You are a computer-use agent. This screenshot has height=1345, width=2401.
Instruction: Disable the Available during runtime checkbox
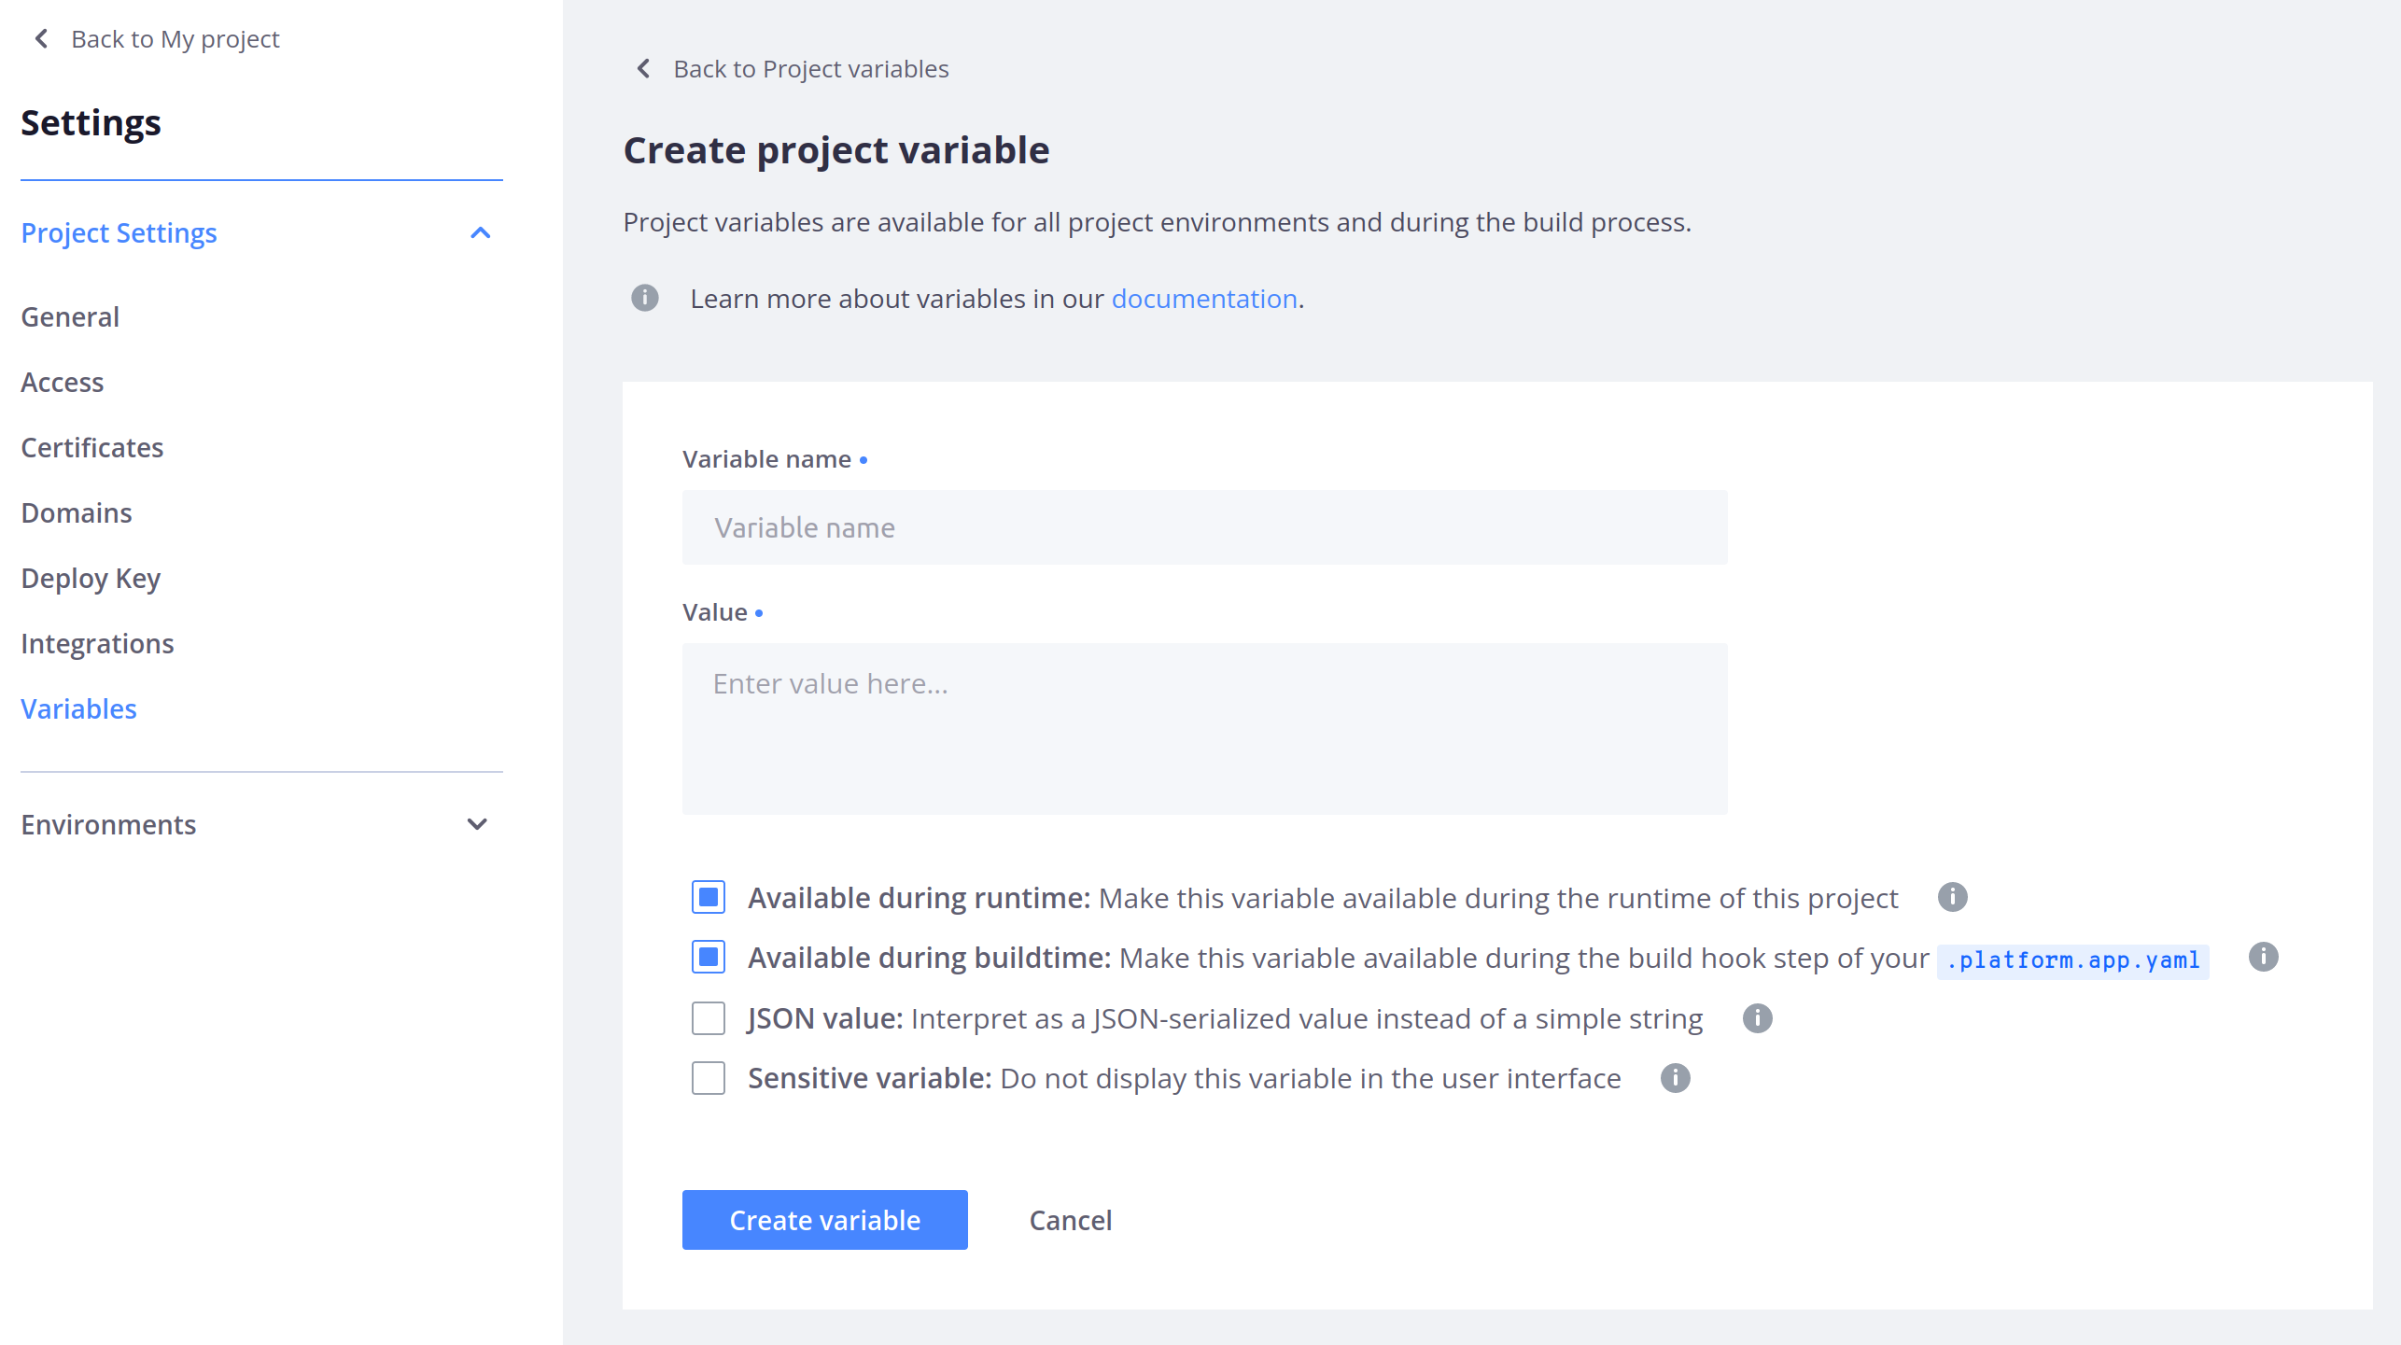point(709,896)
